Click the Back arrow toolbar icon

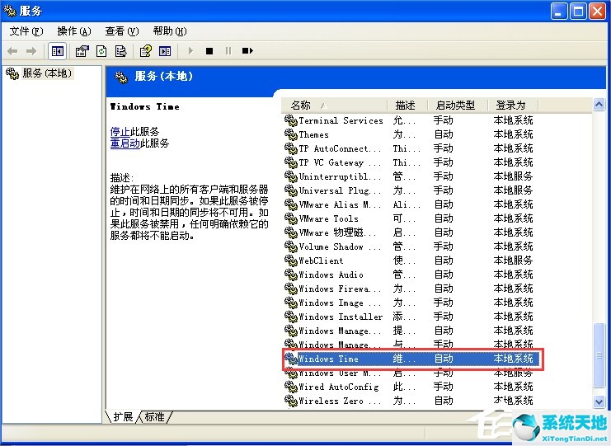coord(12,51)
